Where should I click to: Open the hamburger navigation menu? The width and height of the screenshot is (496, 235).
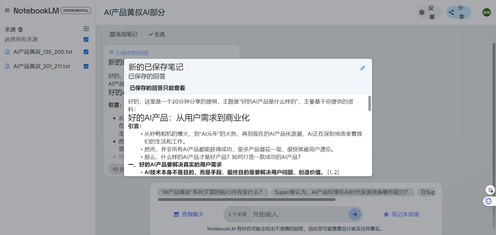(x=7, y=11)
